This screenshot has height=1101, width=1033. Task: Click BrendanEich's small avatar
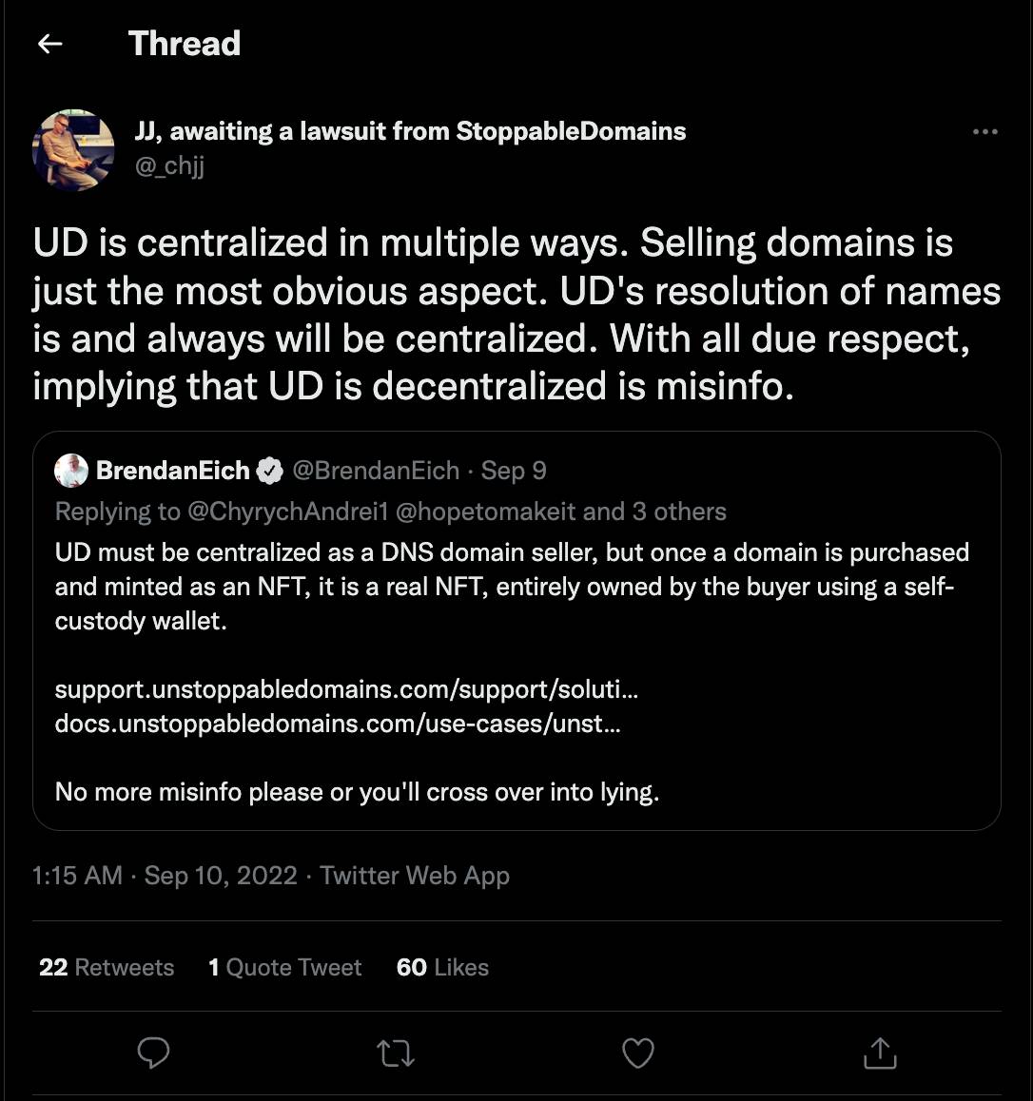[x=71, y=471]
